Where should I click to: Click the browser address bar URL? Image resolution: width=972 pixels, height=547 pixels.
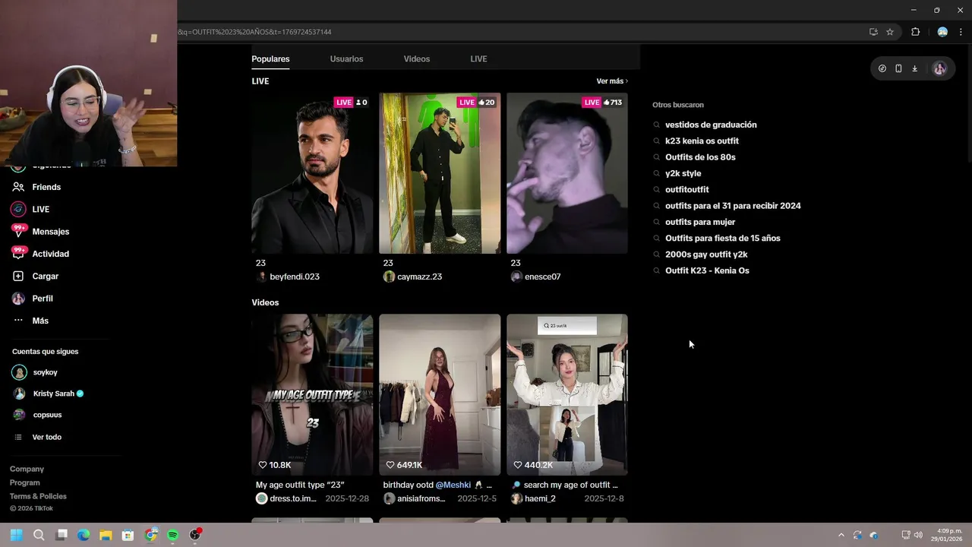click(254, 32)
